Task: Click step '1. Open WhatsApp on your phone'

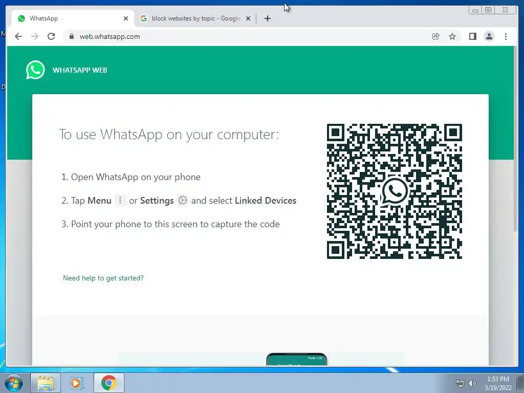Action: click(131, 177)
